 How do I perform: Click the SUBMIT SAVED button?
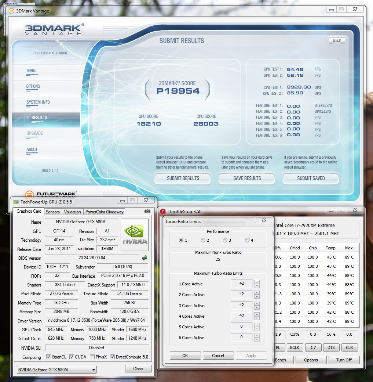pyautogui.click(x=311, y=179)
